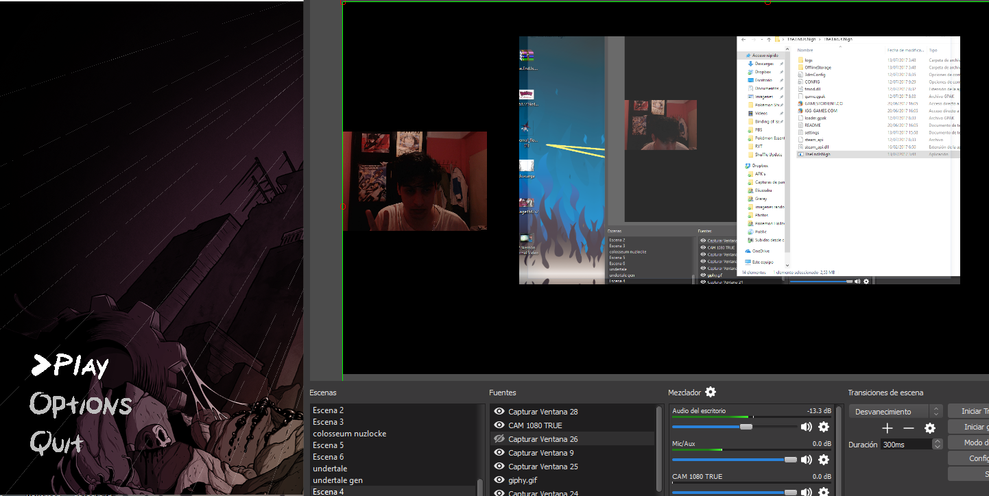Mute Audio del escritorio speaker icon
The image size is (989, 496).
(x=807, y=427)
